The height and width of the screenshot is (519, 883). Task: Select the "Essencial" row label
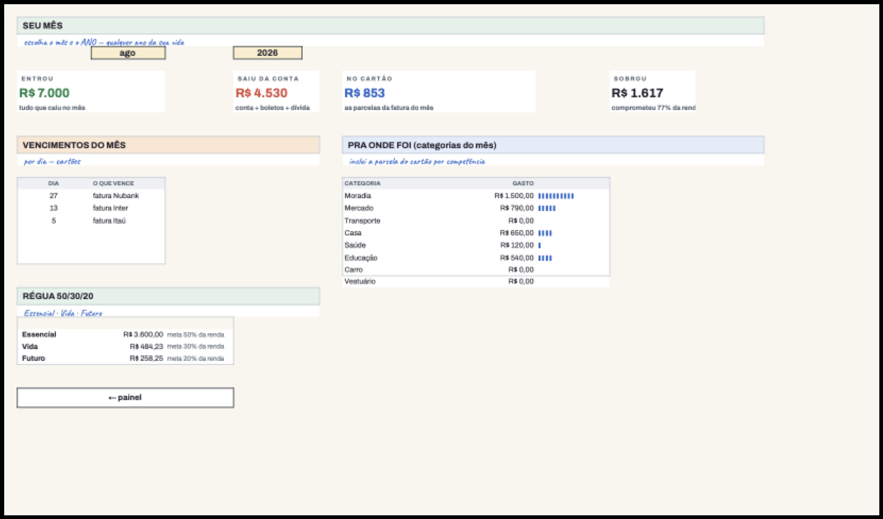[x=39, y=334]
